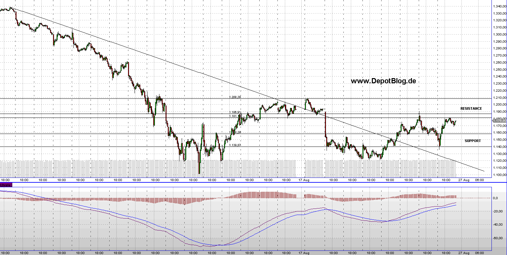
Task: Select the SUPPORT text annotation
Action: point(472,141)
